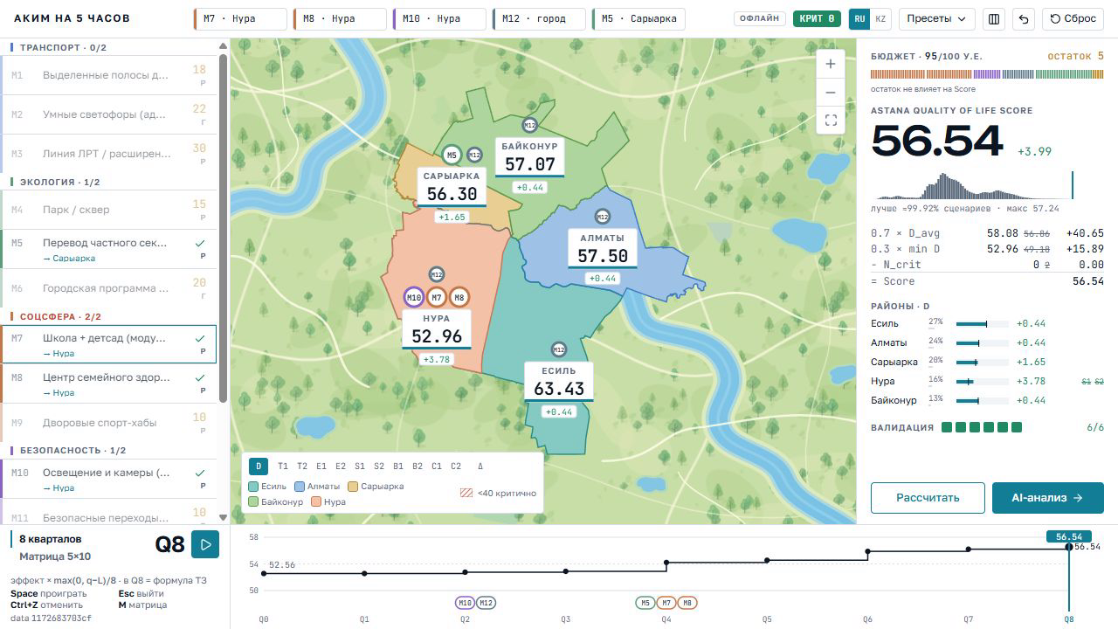1118x629 pixels.
Task: Click the M12 marker above Байконур label
Action: coord(529,126)
